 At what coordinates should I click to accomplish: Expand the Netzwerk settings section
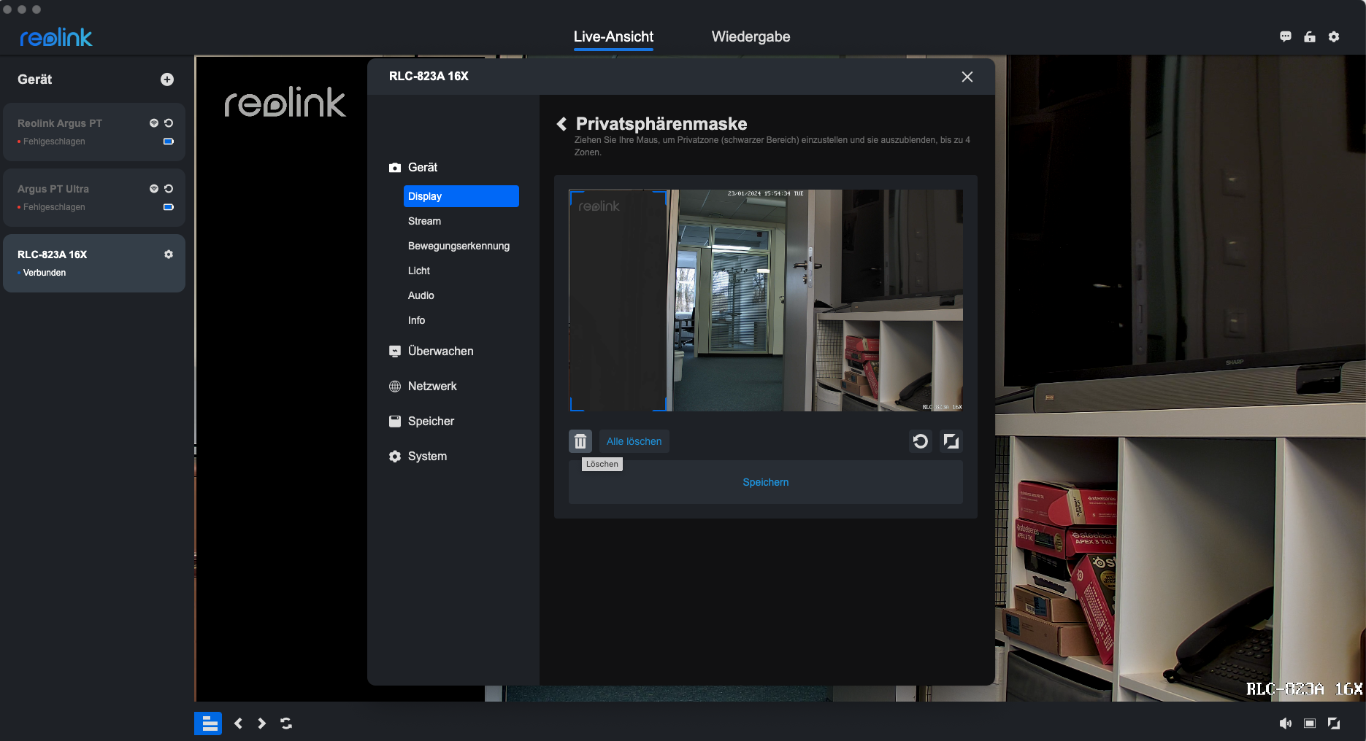pyautogui.click(x=432, y=387)
